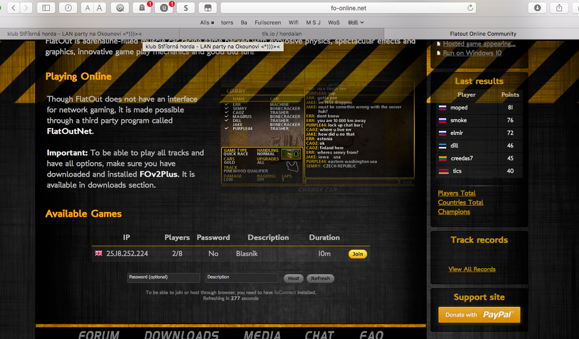Click the Blasnik description cell

tap(247, 254)
